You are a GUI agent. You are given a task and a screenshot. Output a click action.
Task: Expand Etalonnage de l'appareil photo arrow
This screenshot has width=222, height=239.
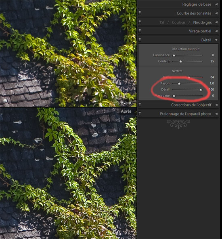pos(216,114)
